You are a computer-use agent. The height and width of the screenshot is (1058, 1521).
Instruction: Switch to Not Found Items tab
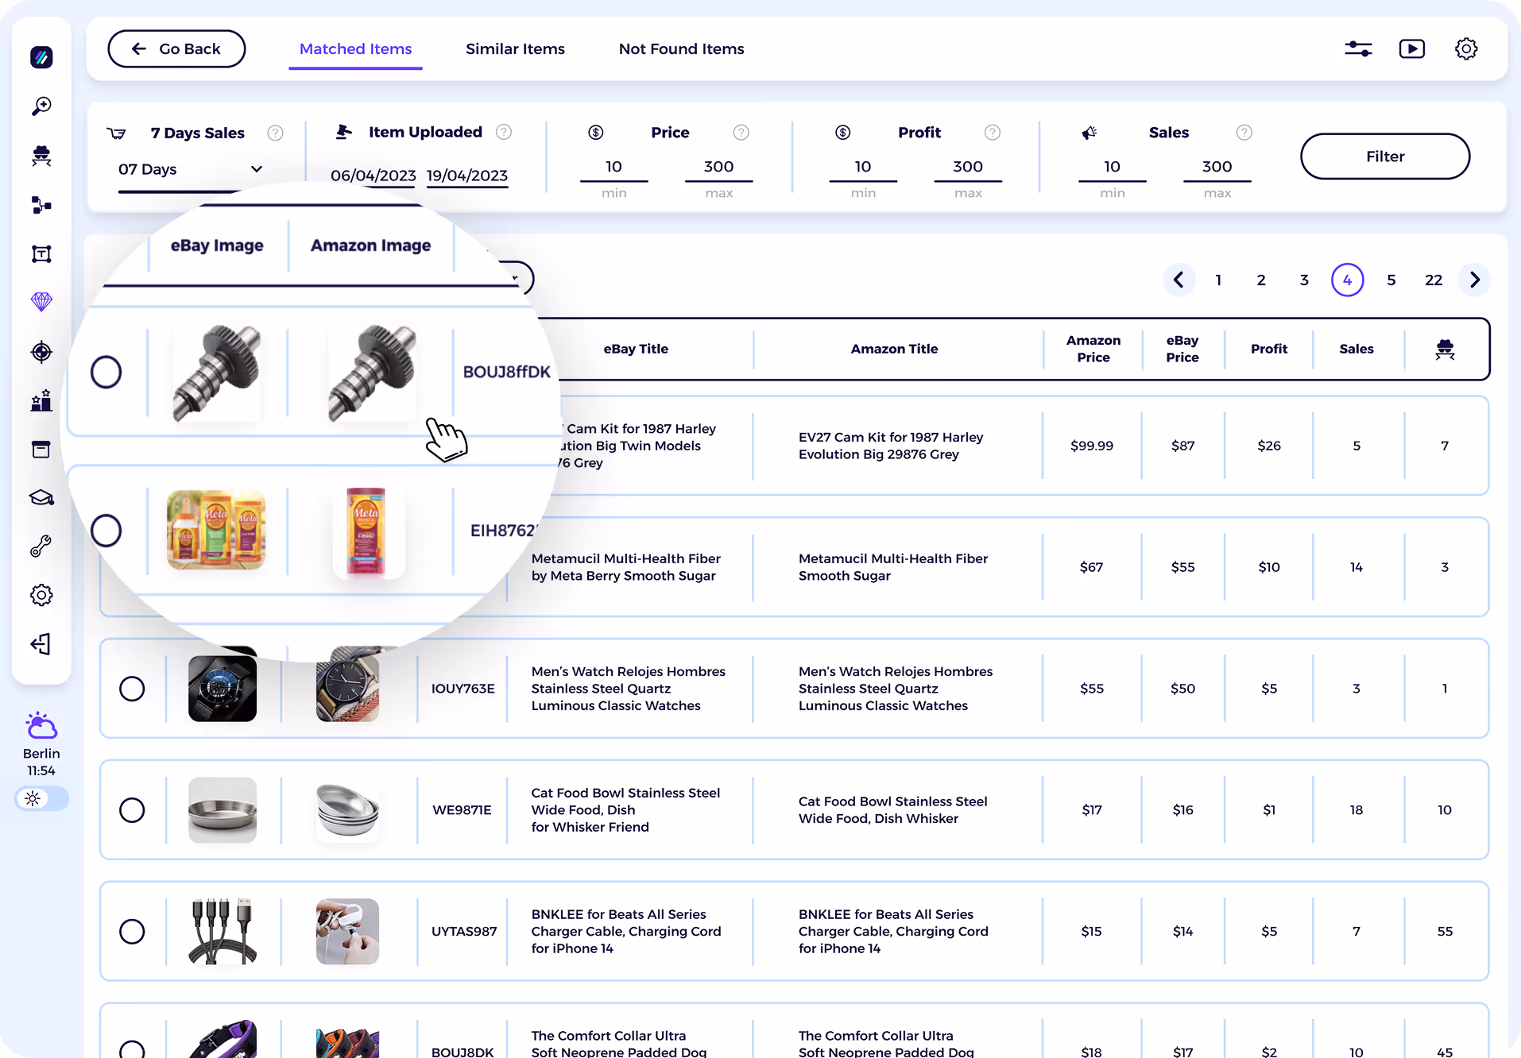[681, 49]
